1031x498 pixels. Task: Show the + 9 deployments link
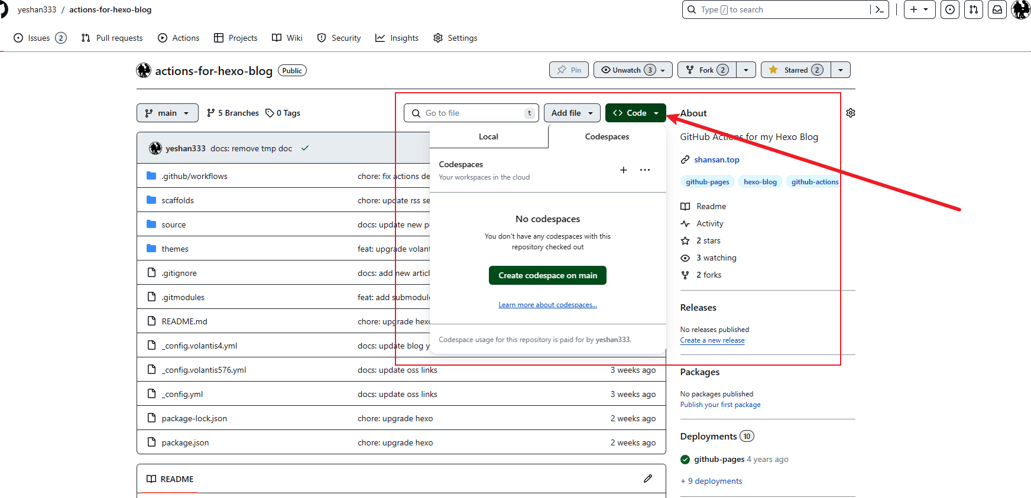711,481
